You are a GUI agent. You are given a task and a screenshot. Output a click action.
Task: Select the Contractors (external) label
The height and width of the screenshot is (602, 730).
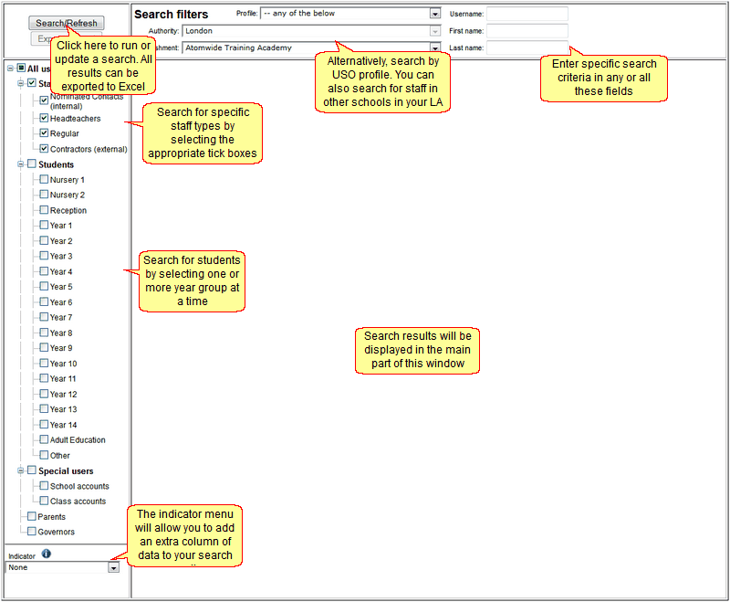tap(89, 149)
